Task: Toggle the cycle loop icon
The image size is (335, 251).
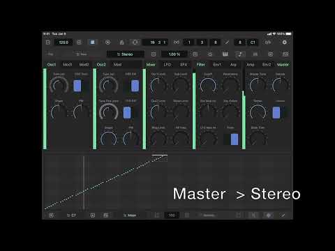Action: coord(135,43)
